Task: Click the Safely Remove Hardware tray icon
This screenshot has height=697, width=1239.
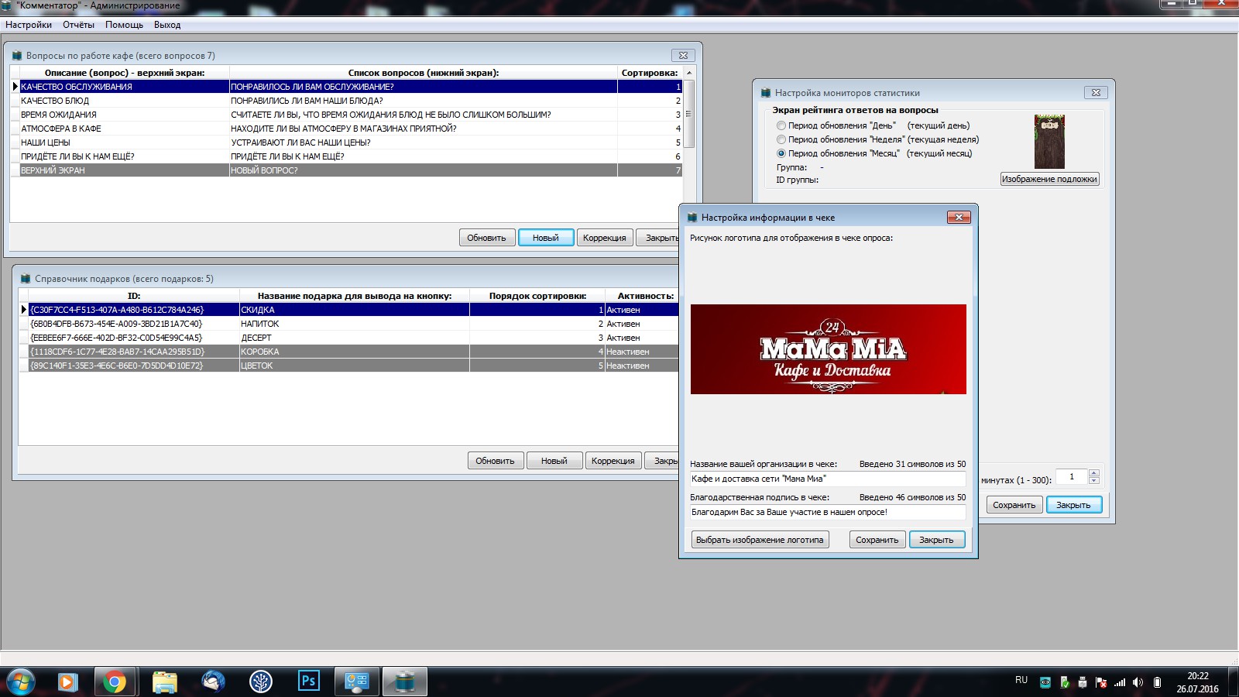Action: (x=1083, y=682)
